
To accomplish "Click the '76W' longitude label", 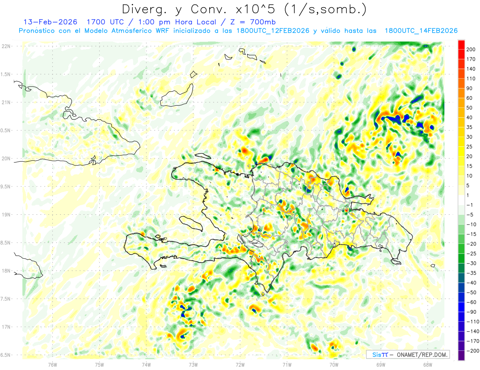I will coord(52,365).
